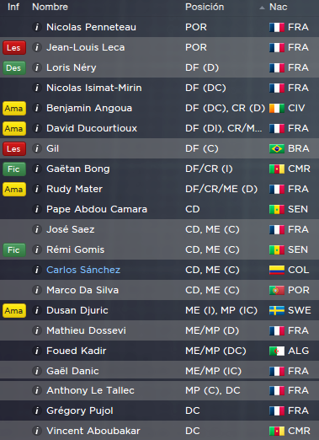
Task: Click the green Fic badge for Rémi Gomis
Action: pos(14,250)
